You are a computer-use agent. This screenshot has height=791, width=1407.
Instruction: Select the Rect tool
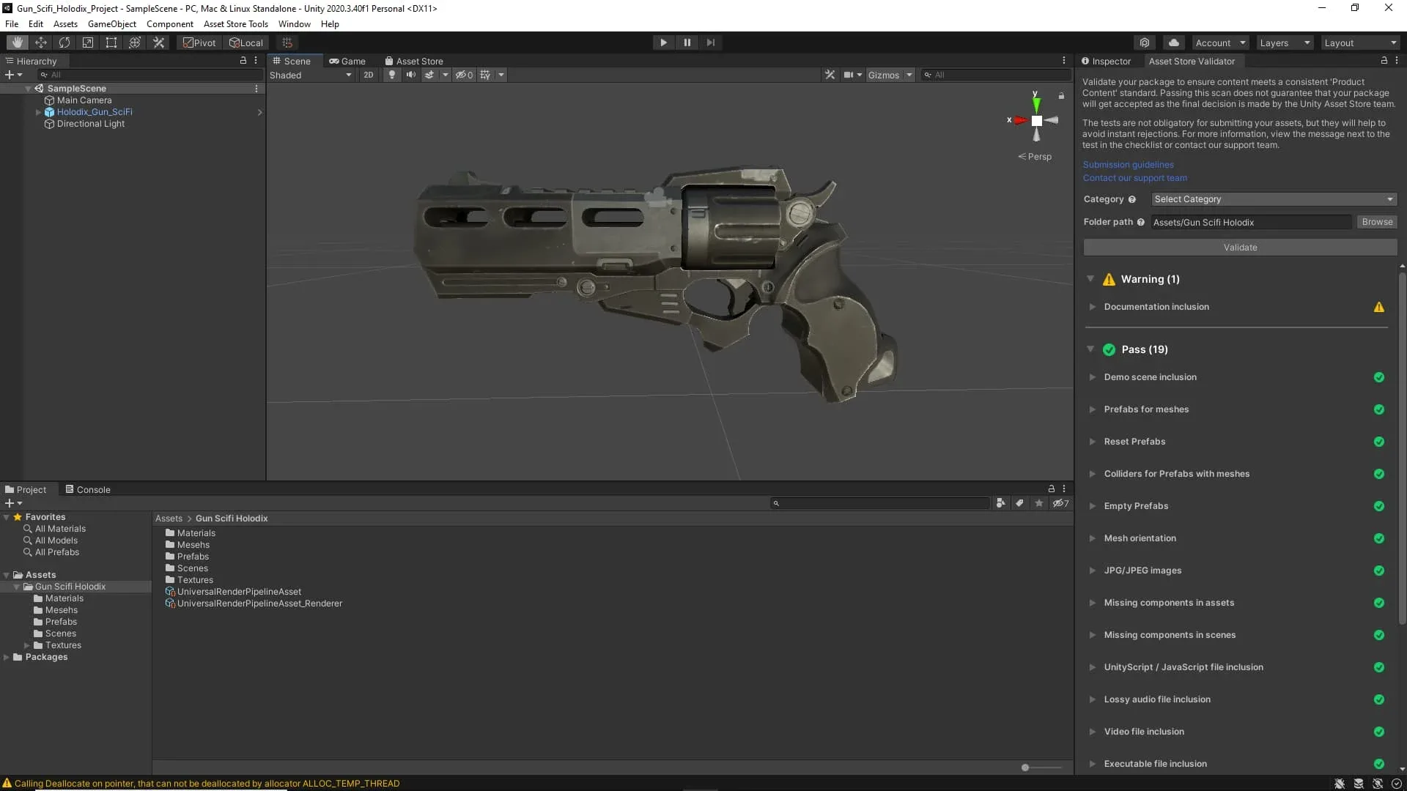click(x=111, y=42)
